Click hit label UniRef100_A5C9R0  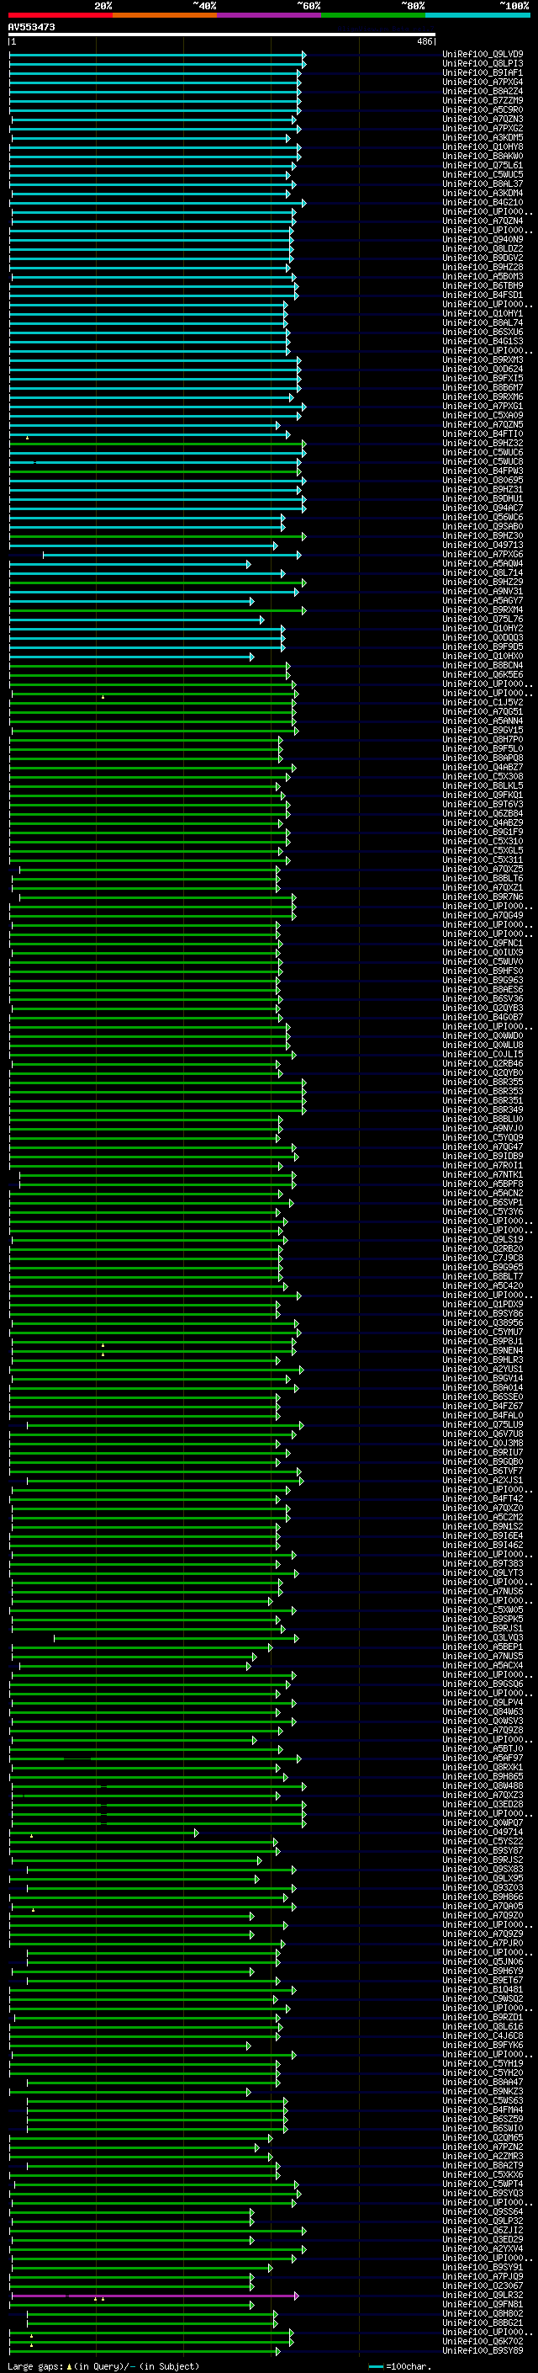coord(483,109)
